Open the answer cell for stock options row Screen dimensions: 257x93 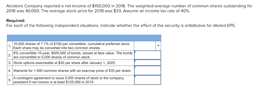(x=148, y=63)
